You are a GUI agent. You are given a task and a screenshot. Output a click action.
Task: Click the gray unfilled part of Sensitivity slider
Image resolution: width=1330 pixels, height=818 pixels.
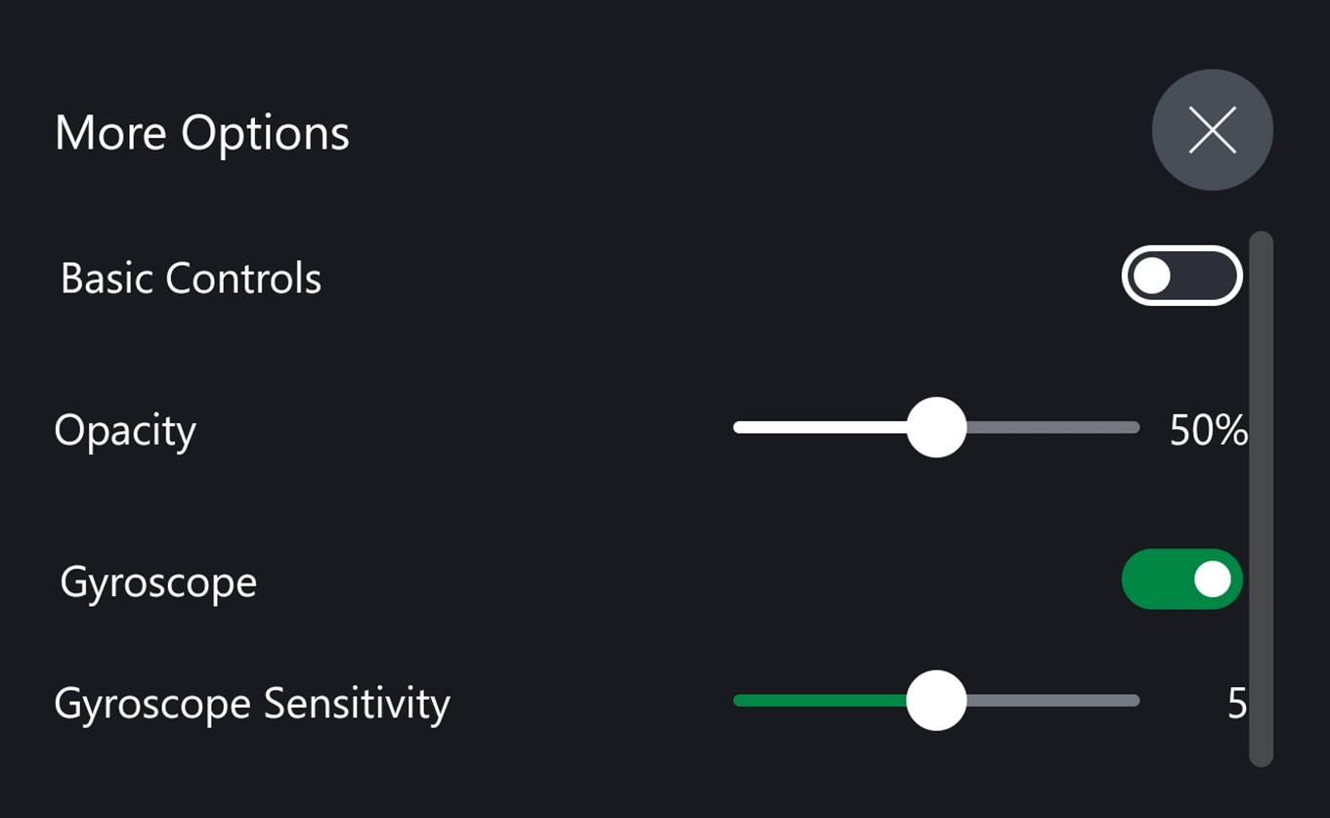pos(1052,700)
